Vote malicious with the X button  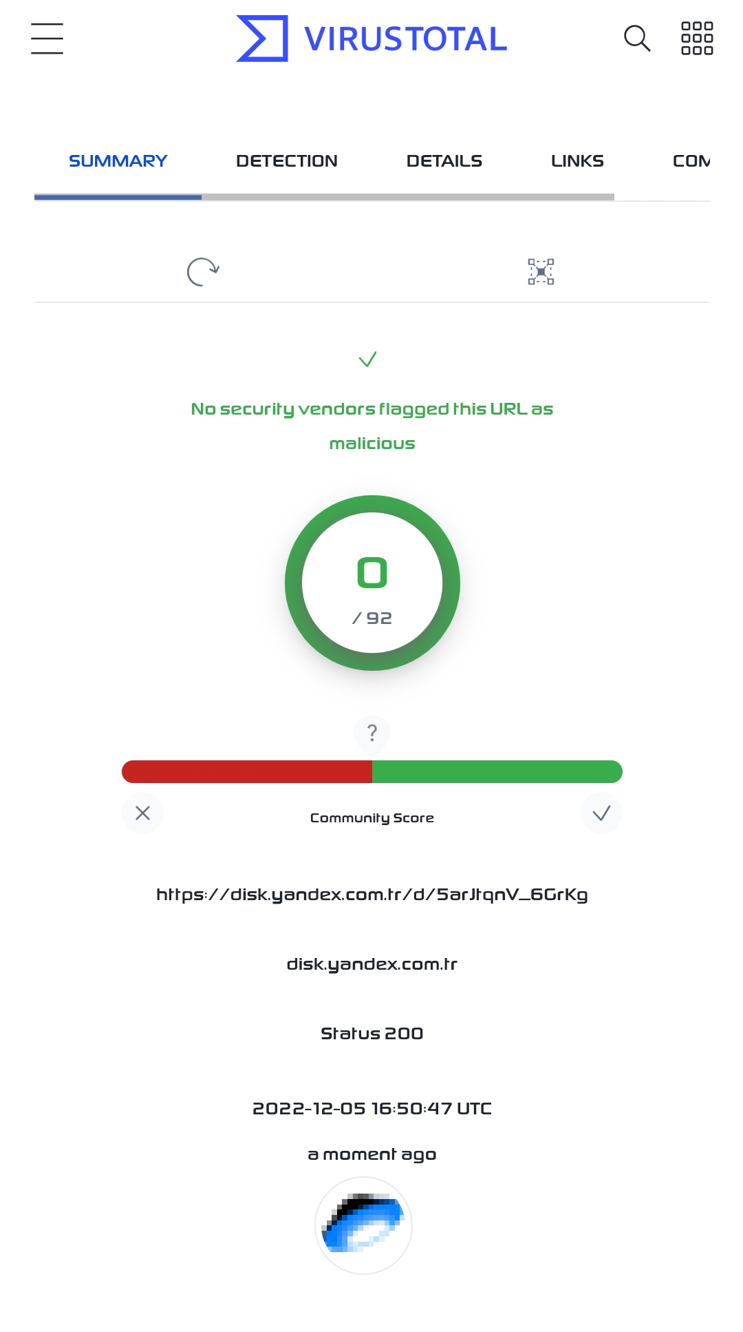(x=142, y=813)
